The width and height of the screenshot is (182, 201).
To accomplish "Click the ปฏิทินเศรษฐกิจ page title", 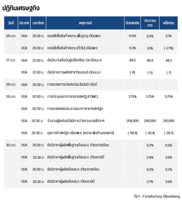I will (x=21, y=8).
